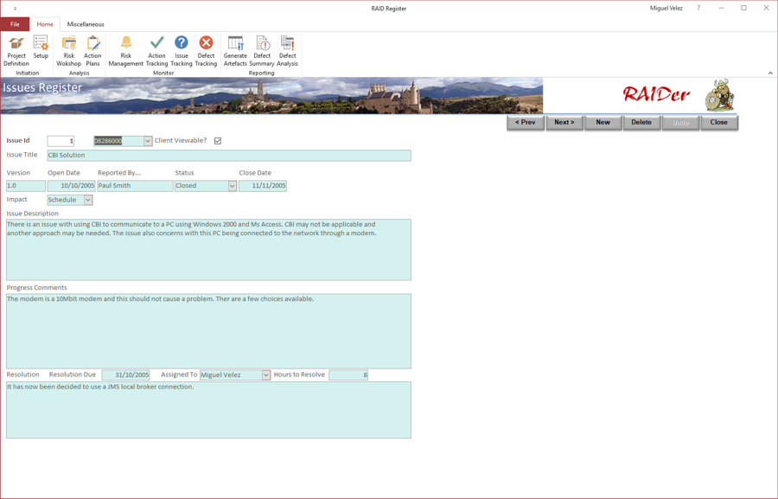Image resolution: width=778 pixels, height=499 pixels.
Task: Minimize the RAID Register window
Action: [x=721, y=8]
